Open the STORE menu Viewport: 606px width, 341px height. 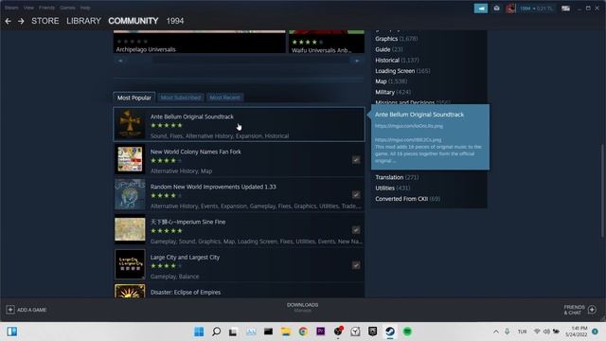pos(45,21)
